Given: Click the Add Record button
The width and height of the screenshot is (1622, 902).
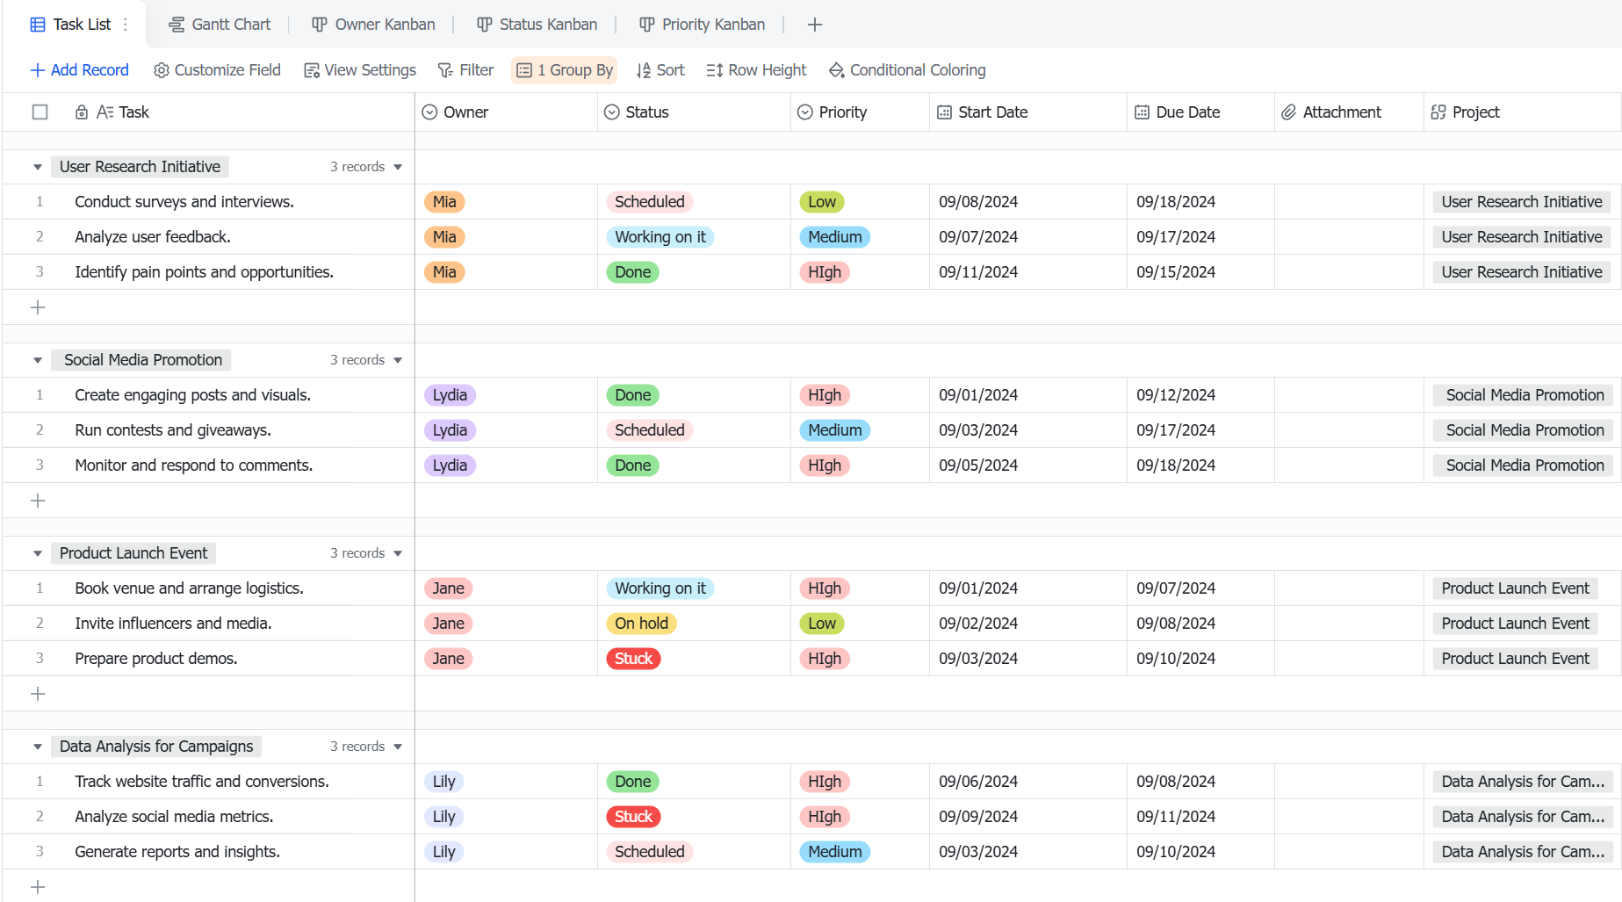Looking at the screenshot, I should [80, 70].
